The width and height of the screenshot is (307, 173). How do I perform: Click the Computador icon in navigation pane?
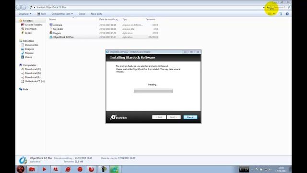tap(21, 65)
